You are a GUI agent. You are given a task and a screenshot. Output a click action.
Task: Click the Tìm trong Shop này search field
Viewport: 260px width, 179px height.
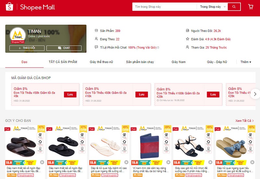[164, 7]
